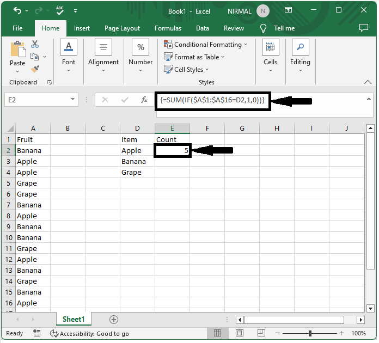Click the Redo arrow icon

coord(39,11)
